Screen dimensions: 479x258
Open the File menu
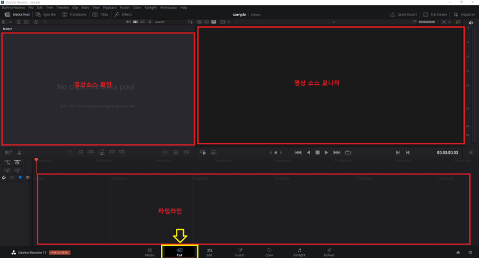(31, 8)
